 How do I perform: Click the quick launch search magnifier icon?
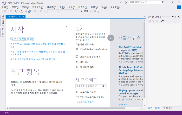click(162, 2)
